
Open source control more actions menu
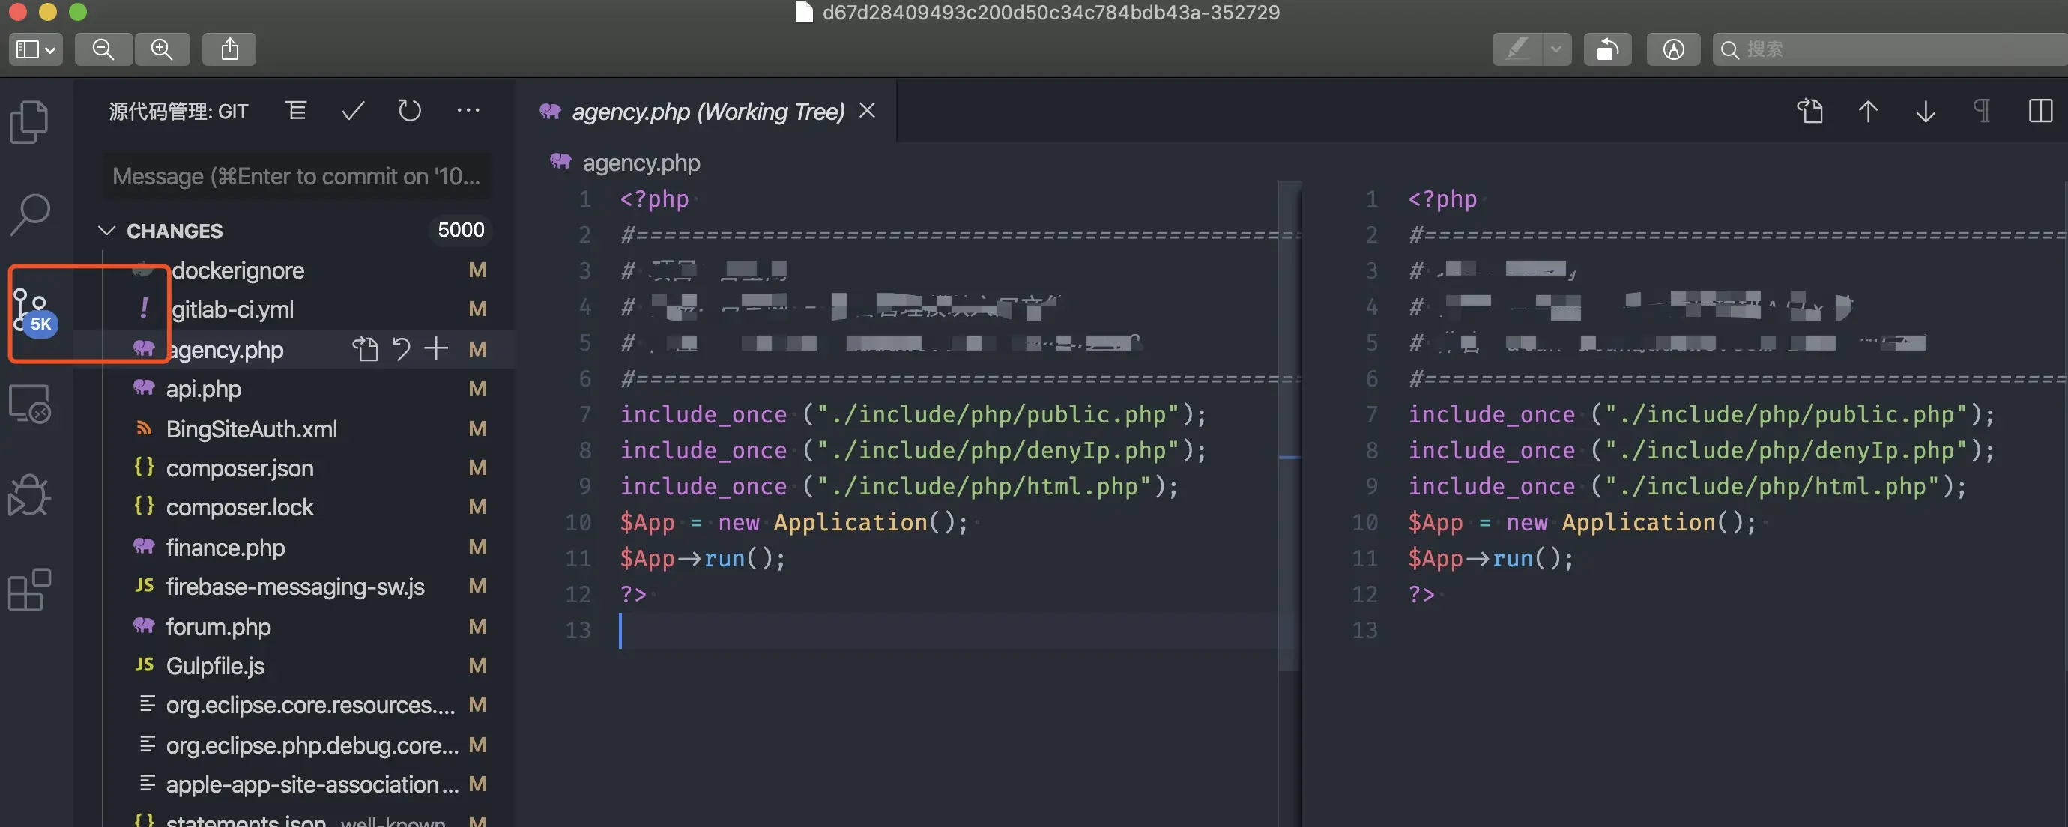[x=468, y=111]
